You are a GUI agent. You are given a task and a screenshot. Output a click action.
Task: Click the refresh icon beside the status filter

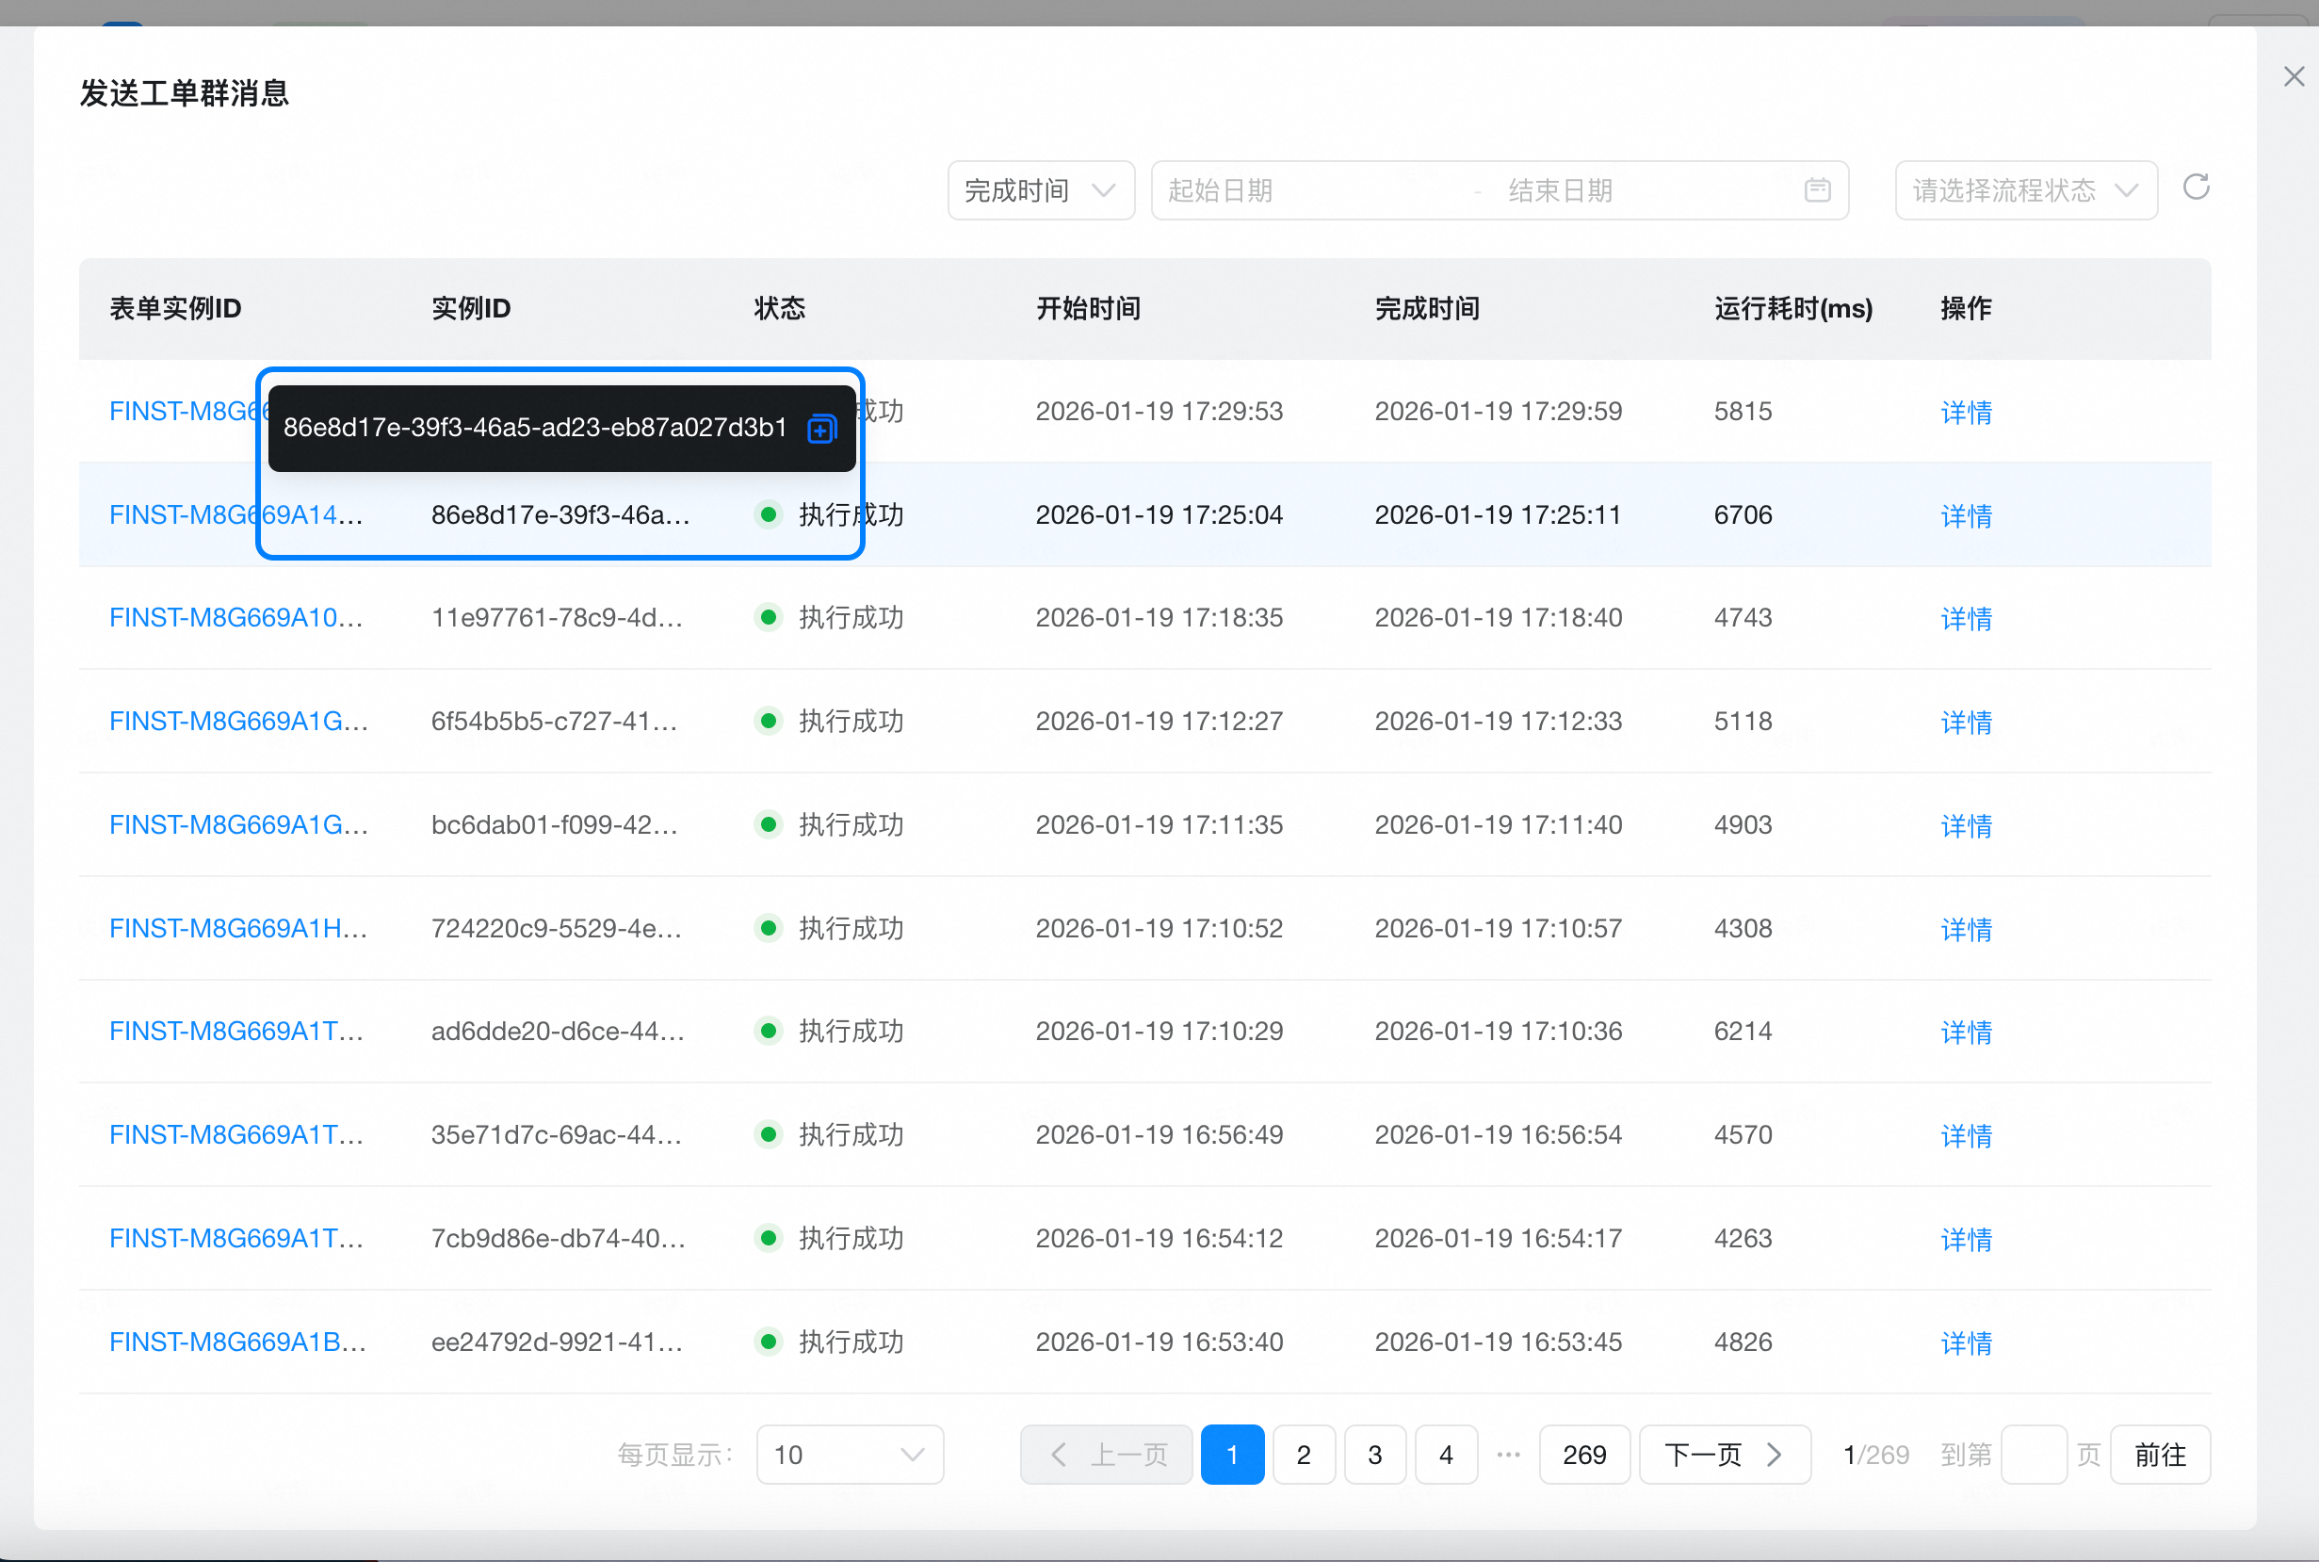pos(2196,187)
